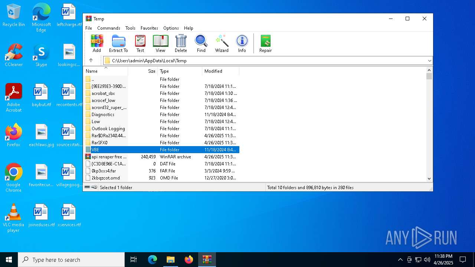
Task: Open Skype desktop shortcut
Action: coord(41,55)
